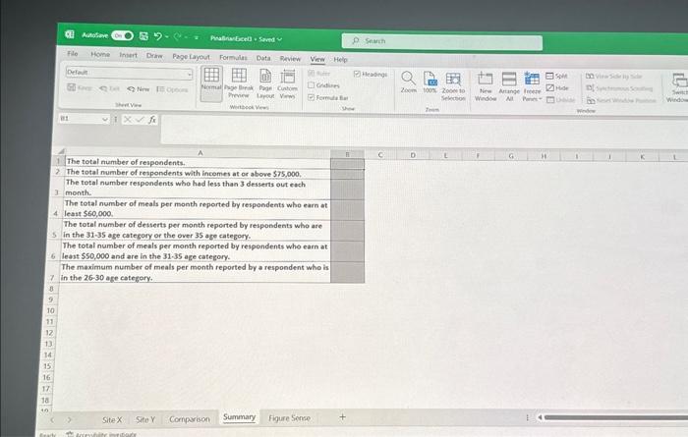
Task: Open the Zoom magnifier dialog
Action: click(408, 82)
